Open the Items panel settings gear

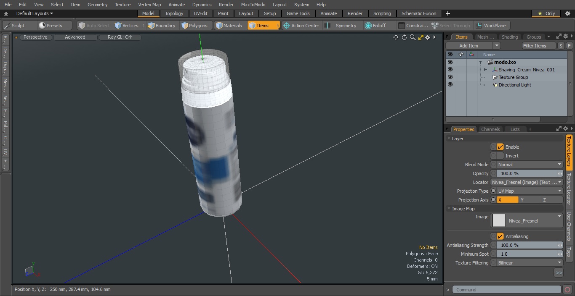coord(566,37)
